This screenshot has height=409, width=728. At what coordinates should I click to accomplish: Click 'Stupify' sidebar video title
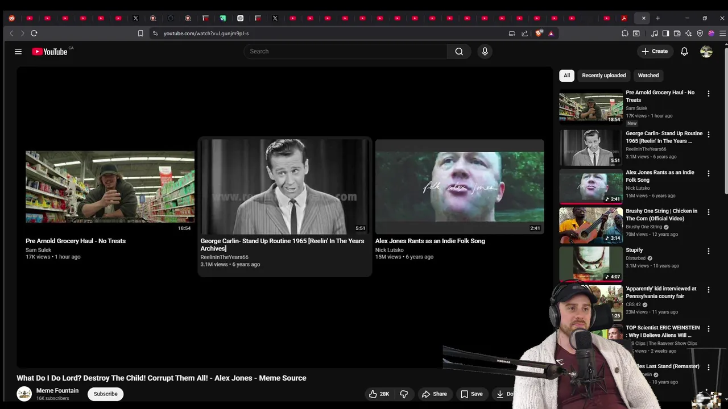click(634, 251)
